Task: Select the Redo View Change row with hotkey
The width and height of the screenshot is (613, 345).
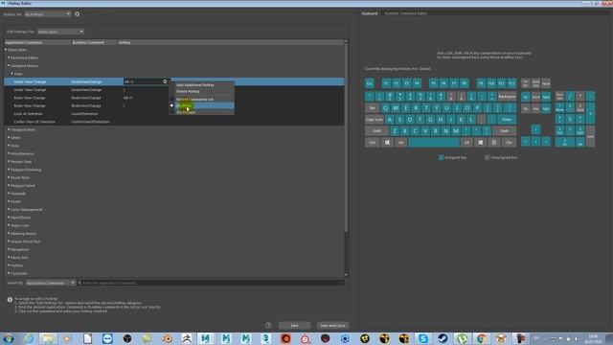Action: click(x=174, y=98)
